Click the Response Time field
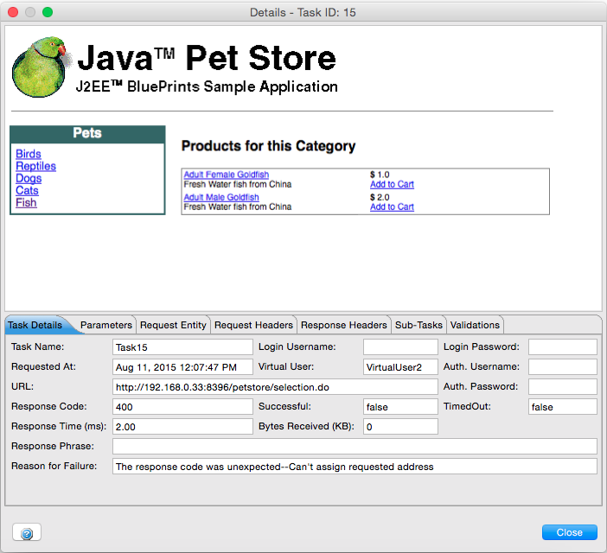The width and height of the screenshot is (607, 553). 182,427
